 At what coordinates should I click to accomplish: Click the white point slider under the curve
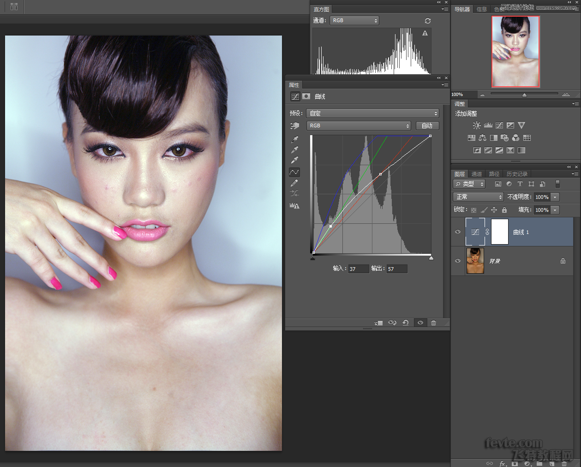431,257
